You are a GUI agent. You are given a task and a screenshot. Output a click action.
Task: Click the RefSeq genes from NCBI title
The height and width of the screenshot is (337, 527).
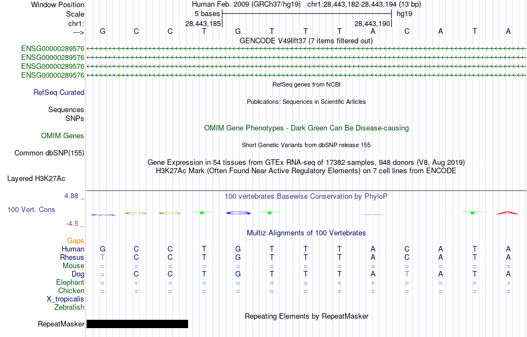(x=306, y=84)
